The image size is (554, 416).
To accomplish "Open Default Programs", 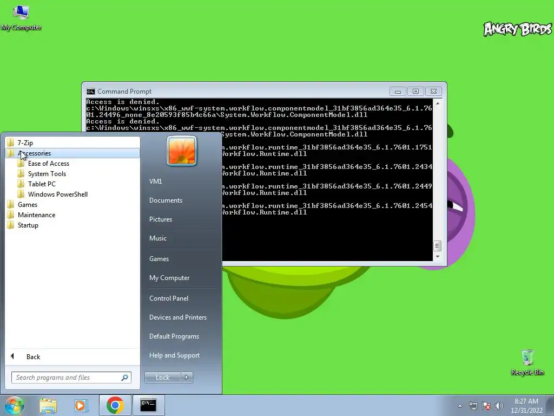I will pyautogui.click(x=182, y=336).
